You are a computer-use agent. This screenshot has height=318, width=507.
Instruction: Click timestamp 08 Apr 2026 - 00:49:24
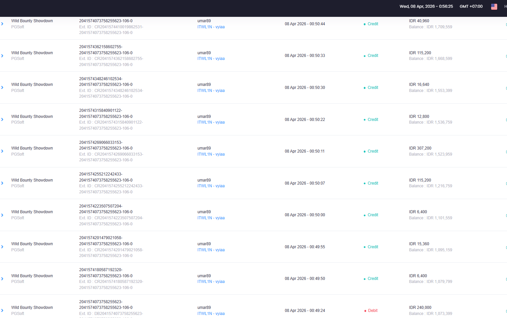click(305, 311)
